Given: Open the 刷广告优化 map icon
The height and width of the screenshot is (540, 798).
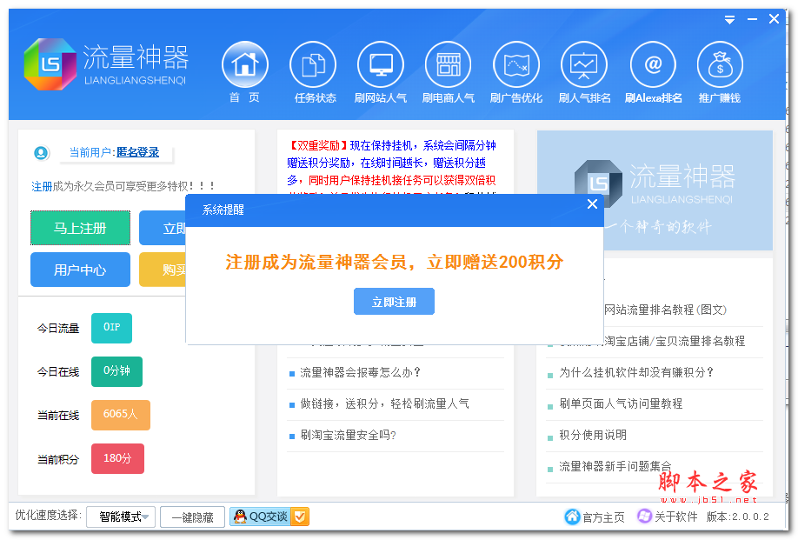Looking at the screenshot, I should tap(516, 64).
